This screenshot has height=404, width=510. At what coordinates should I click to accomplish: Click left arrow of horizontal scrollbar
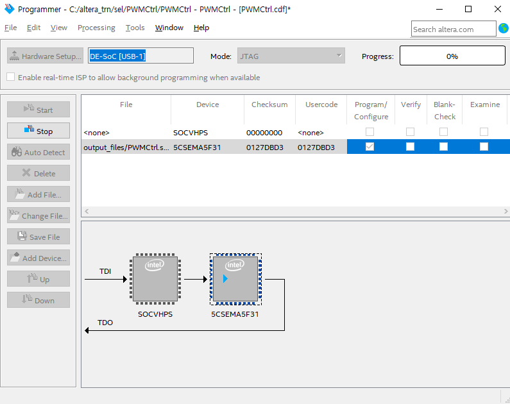coord(87,211)
